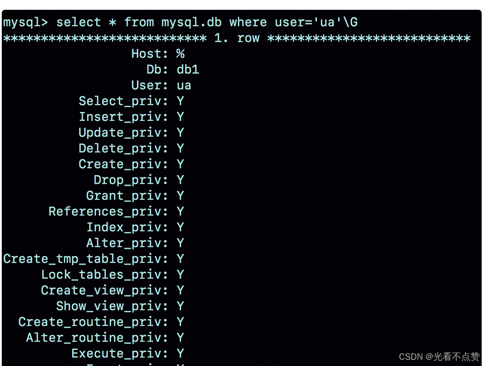
Task: Click the Grant_priv Y value
Action: (180, 196)
